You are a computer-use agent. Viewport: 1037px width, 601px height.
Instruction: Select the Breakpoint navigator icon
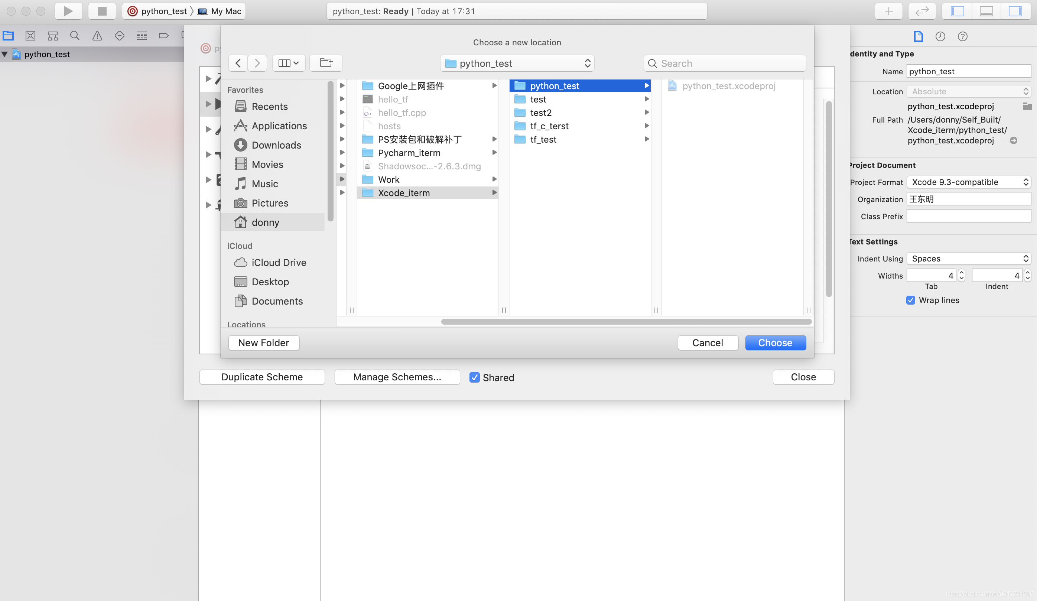click(164, 36)
